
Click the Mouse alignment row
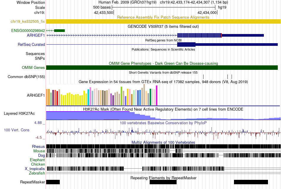(x=163, y=151)
